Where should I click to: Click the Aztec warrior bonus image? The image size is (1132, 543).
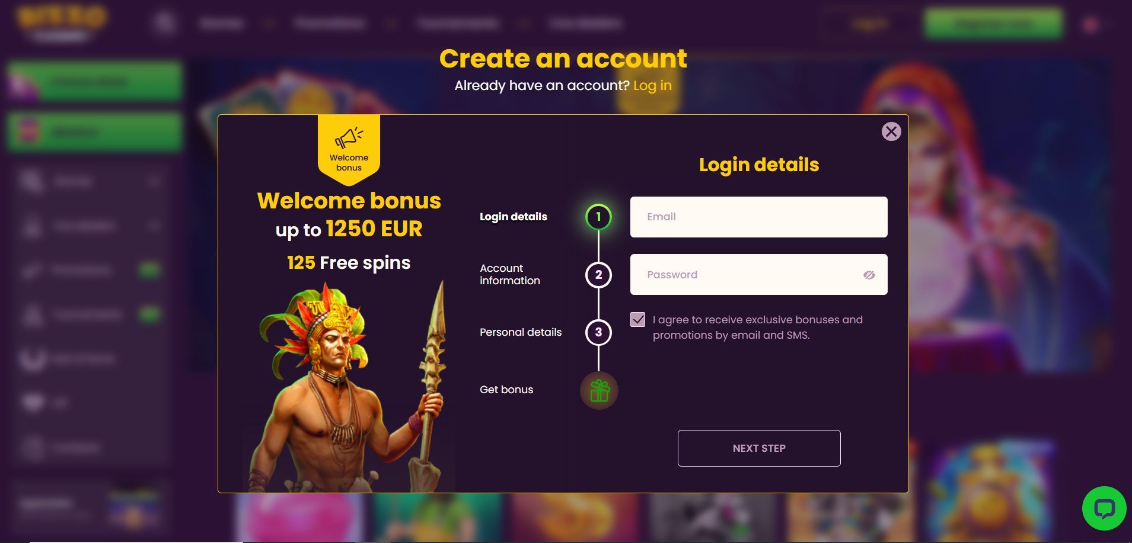pos(349,387)
